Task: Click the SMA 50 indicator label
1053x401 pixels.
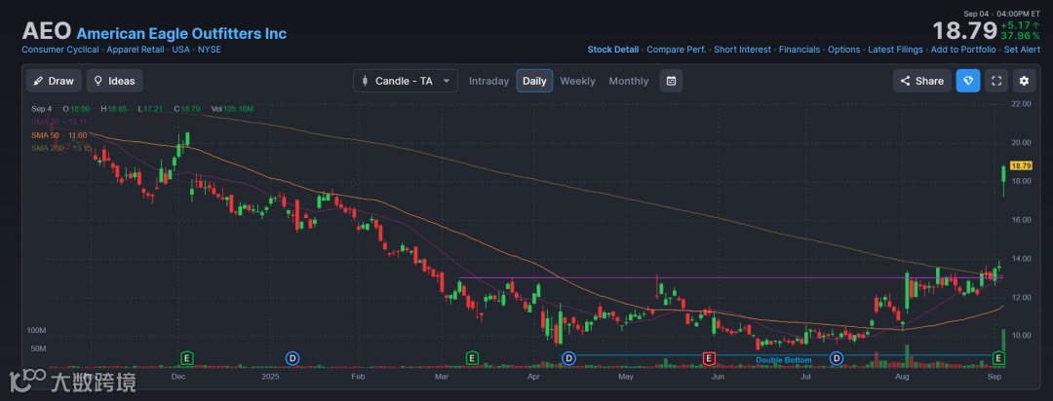Action: point(61,134)
